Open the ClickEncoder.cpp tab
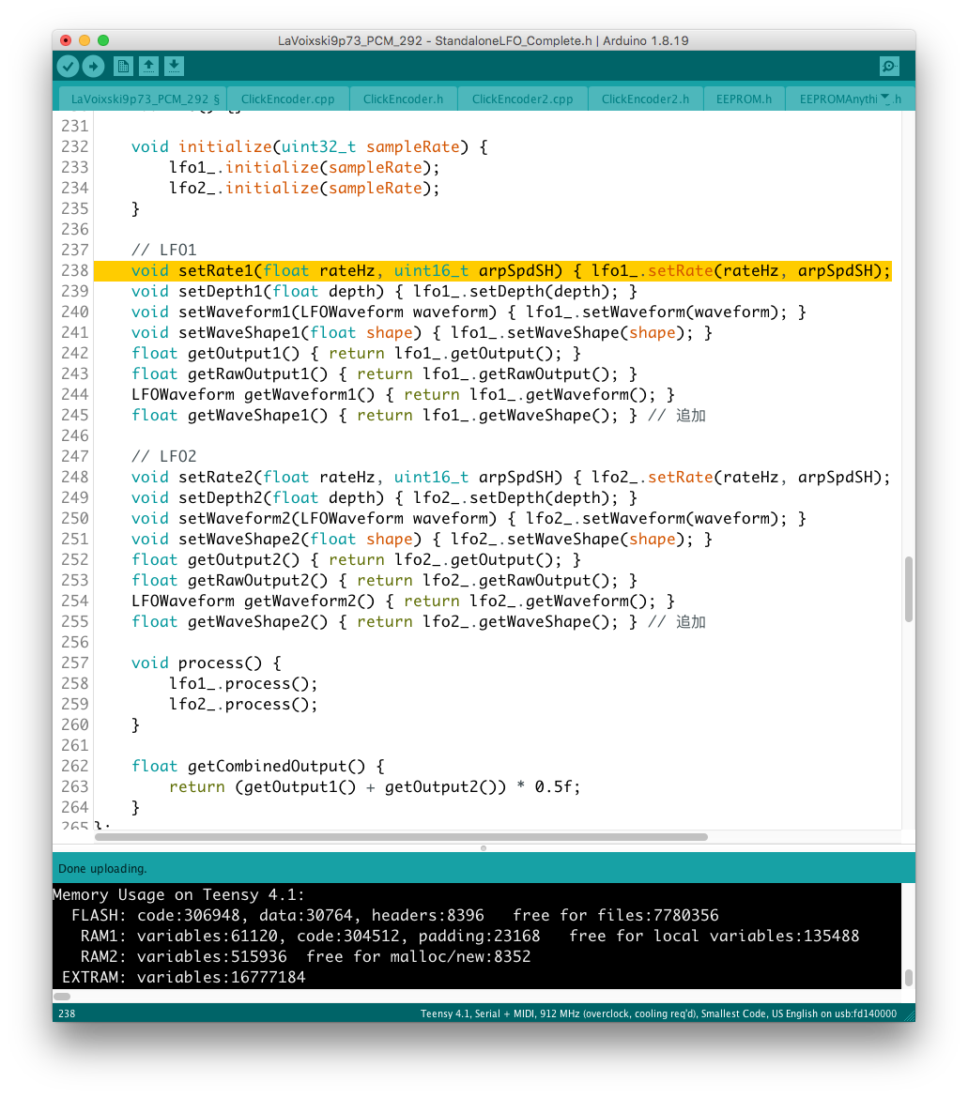The width and height of the screenshot is (968, 1097). click(x=287, y=99)
